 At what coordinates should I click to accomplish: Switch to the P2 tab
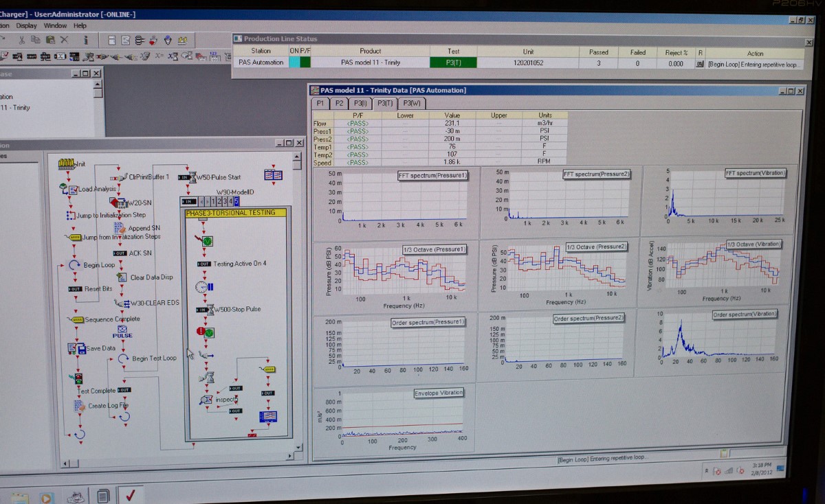tap(339, 103)
